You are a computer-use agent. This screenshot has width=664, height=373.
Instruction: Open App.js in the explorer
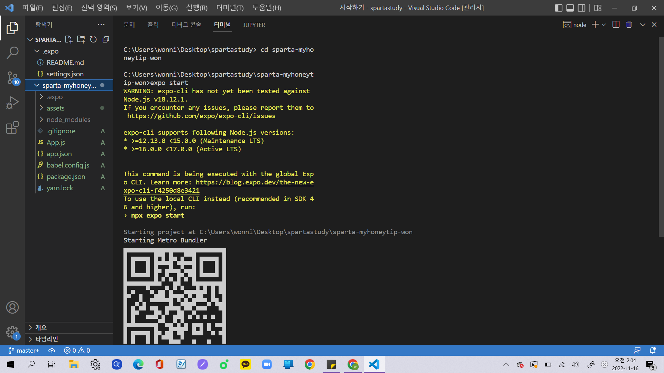tap(69, 142)
